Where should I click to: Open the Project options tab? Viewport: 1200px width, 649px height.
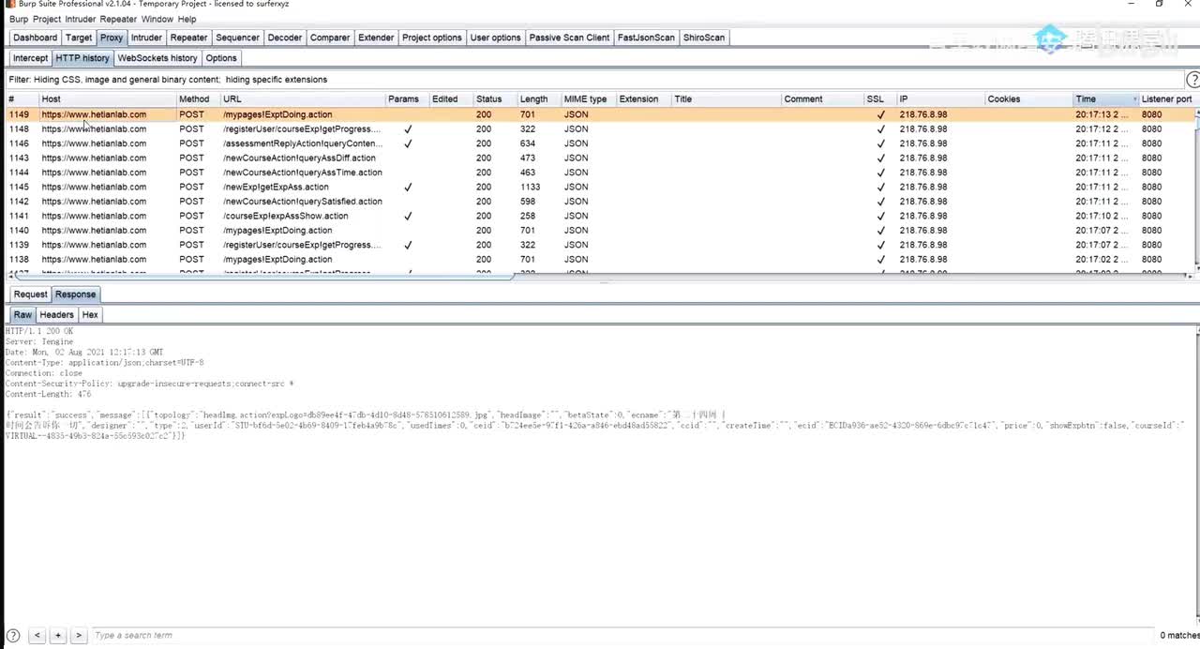[432, 38]
